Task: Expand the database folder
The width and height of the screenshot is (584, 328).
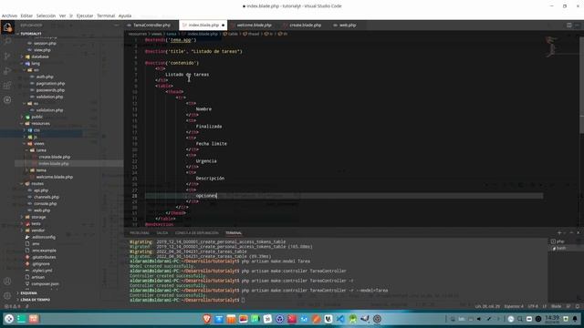Action: tap(40, 56)
